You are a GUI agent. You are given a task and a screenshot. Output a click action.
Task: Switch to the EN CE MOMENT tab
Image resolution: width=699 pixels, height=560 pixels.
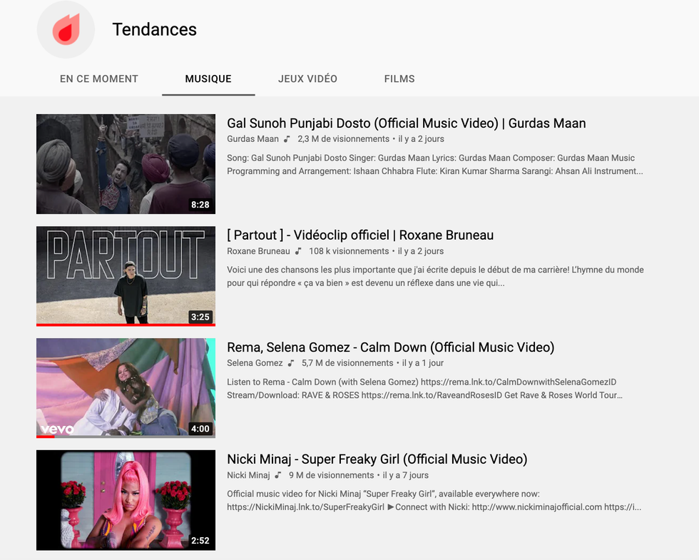click(99, 79)
